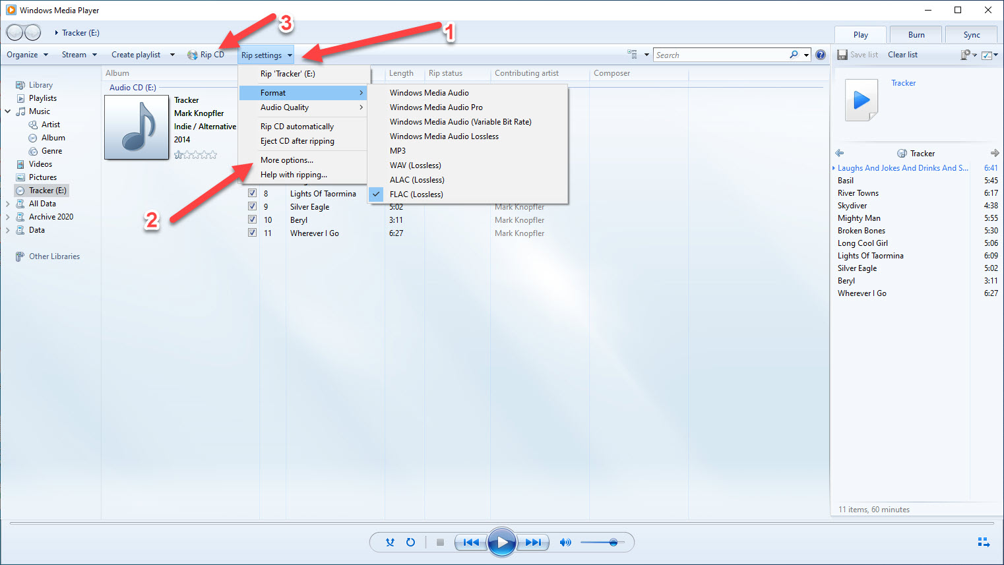This screenshot has height=565, width=1004.
Task: Open the Stream dropdown
Action: [x=79, y=55]
